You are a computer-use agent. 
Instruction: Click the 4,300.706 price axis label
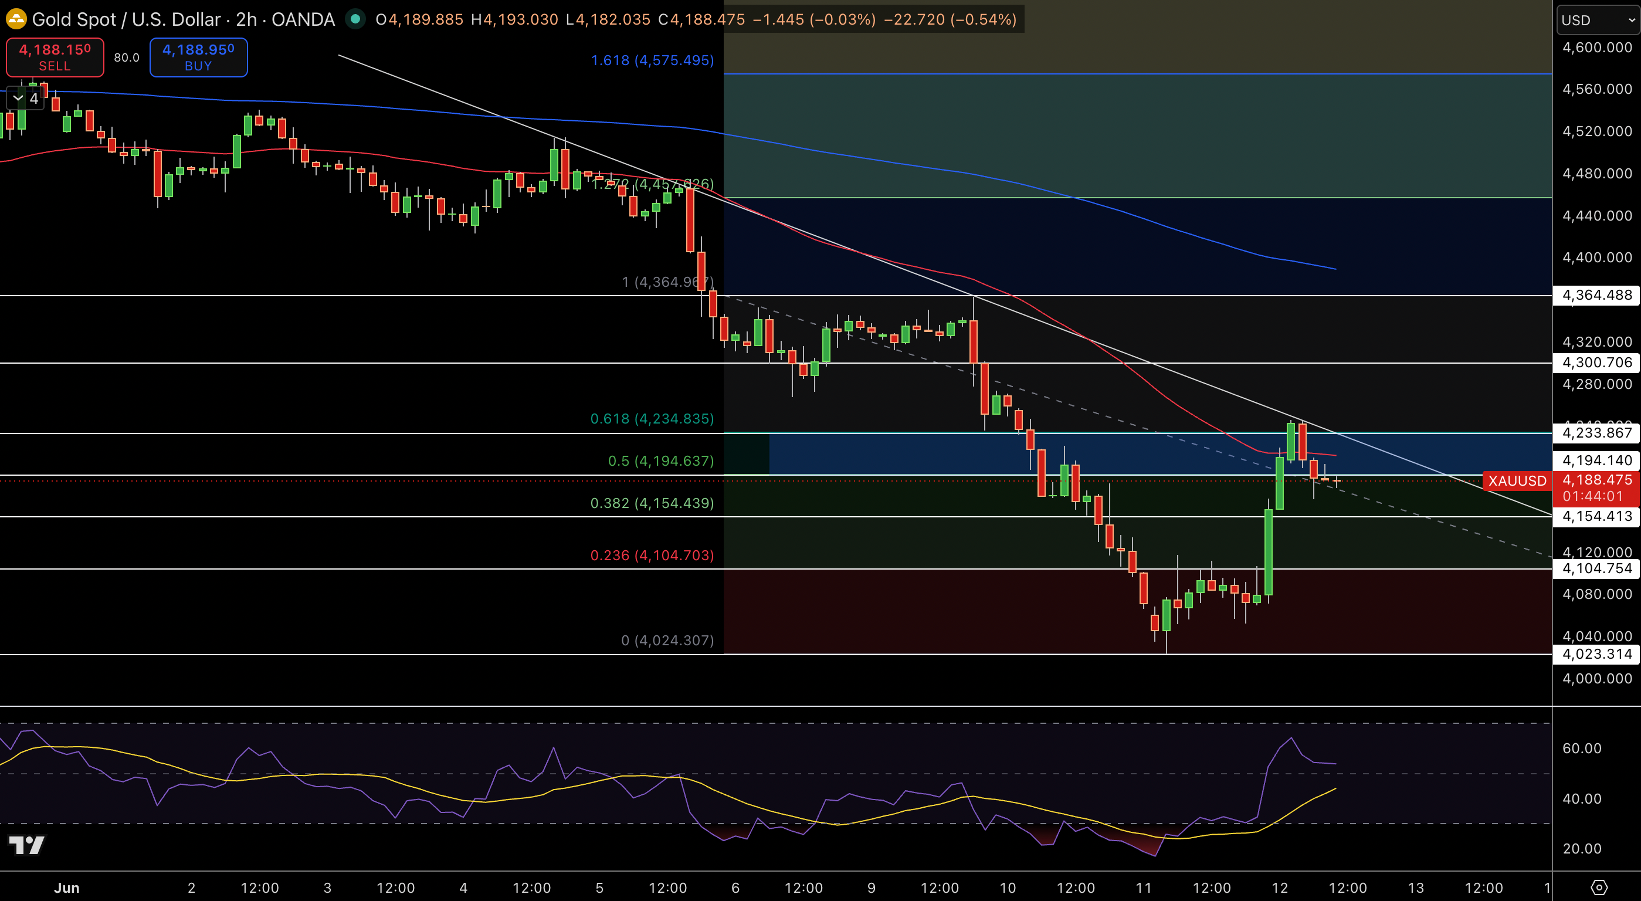point(1596,363)
